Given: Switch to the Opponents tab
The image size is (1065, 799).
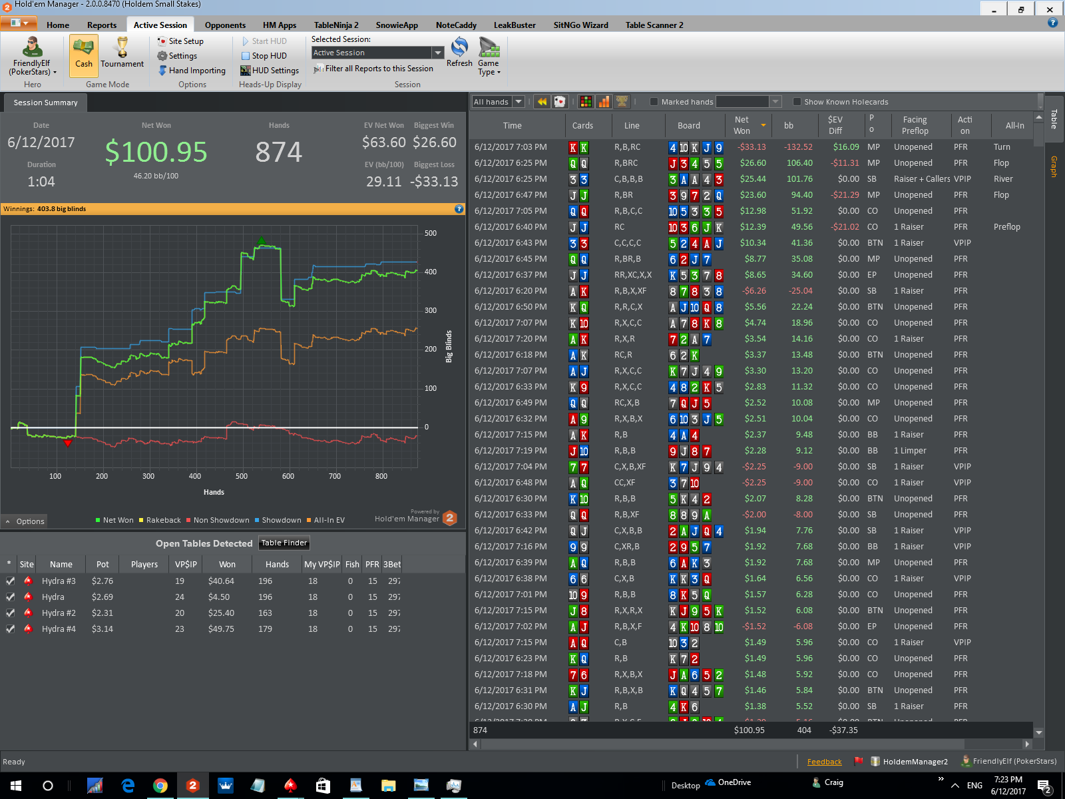Looking at the screenshot, I should (225, 25).
